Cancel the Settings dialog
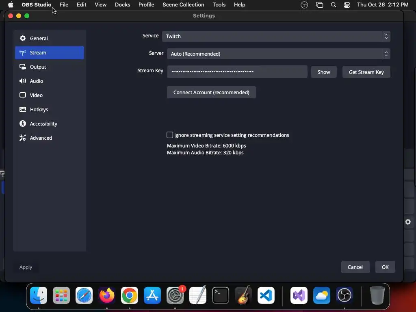The image size is (416, 312). pos(355,267)
